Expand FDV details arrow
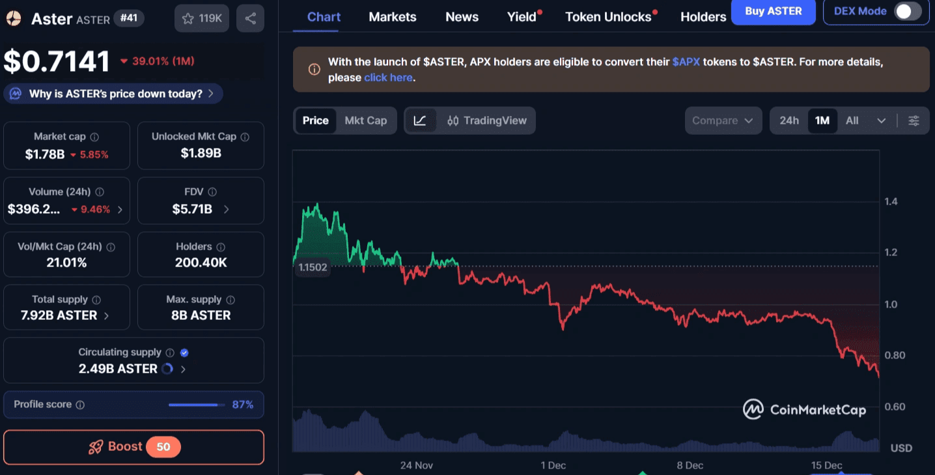 point(226,209)
